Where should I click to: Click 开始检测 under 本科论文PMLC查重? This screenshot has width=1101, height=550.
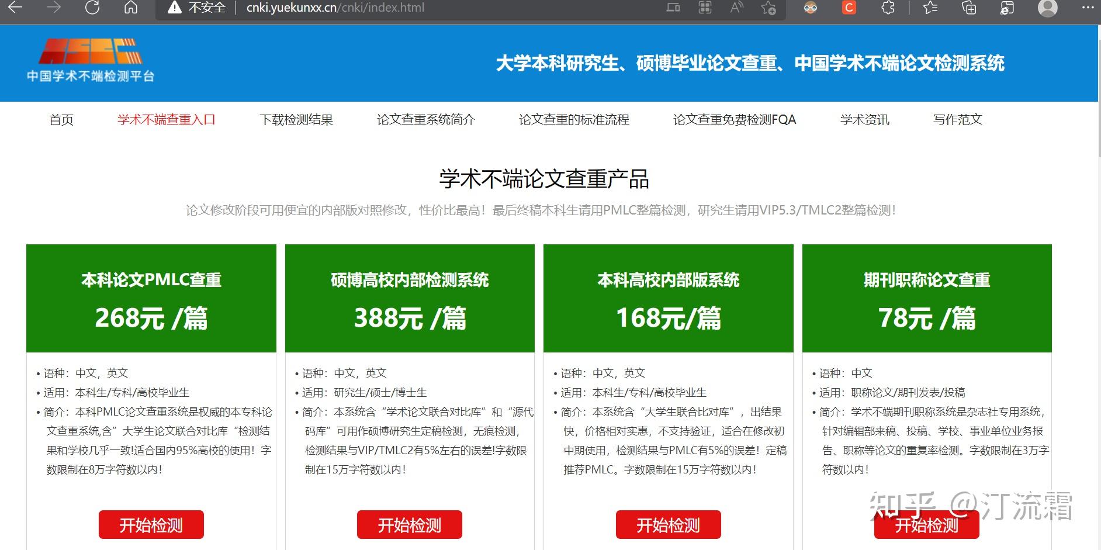click(x=151, y=524)
